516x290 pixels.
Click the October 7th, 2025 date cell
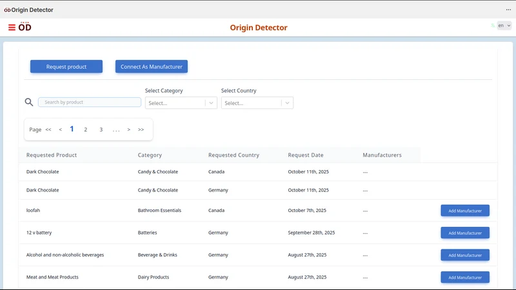click(x=307, y=211)
